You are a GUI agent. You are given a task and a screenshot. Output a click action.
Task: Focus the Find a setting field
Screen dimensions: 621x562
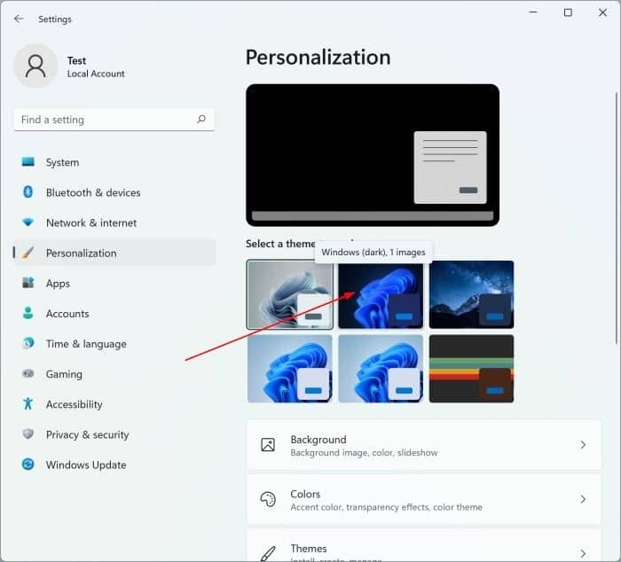click(114, 120)
